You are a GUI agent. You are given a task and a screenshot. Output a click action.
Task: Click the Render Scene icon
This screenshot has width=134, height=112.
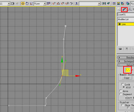[x=128, y=4]
